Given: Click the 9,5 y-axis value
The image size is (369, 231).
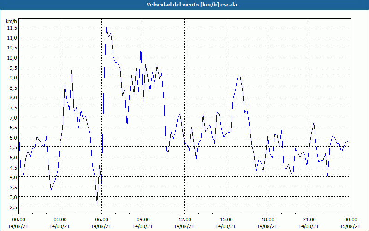Looking at the screenshot, I should 13,67.
